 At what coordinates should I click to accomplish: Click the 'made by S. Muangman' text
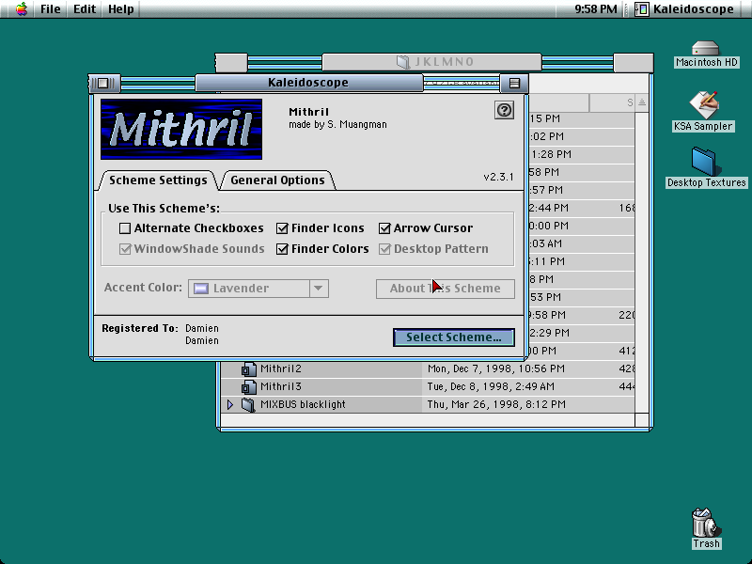pos(337,125)
